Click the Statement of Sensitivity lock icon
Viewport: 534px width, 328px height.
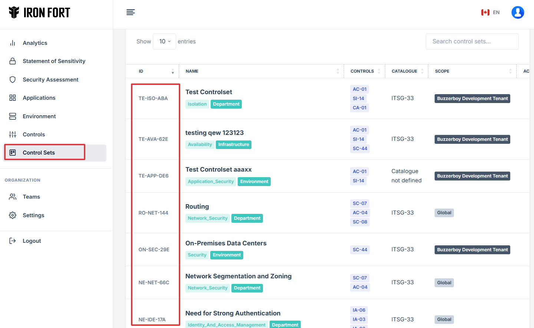point(13,61)
